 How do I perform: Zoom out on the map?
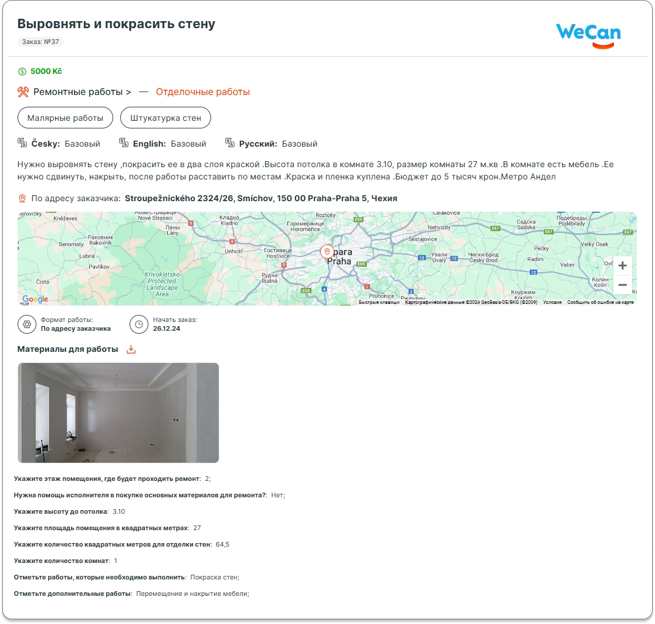622,285
